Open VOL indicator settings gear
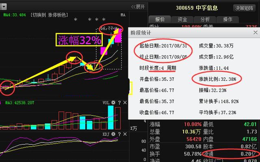The width and height of the screenshot is (260, 162). [x=113, y=103]
